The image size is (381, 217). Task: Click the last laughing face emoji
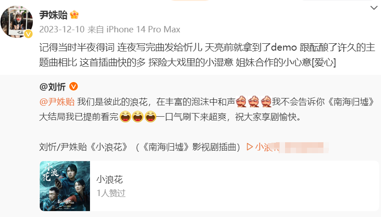[x=150, y=116]
